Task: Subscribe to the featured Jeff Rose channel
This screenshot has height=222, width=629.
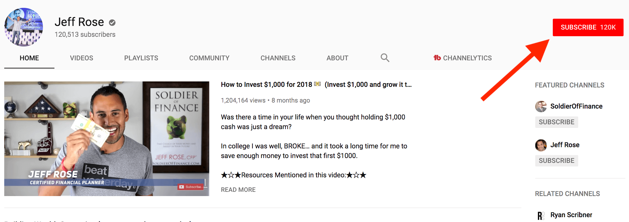Action: (x=556, y=161)
